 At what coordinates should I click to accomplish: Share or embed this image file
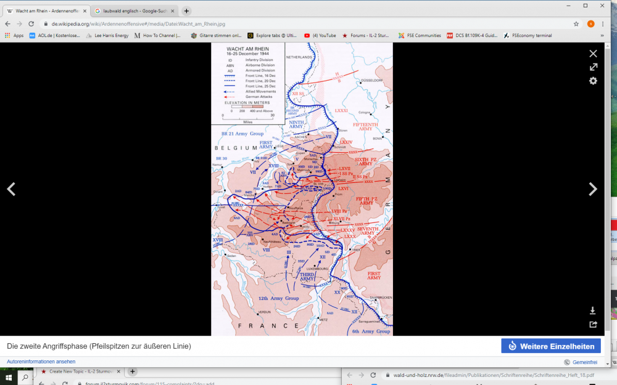(593, 324)
